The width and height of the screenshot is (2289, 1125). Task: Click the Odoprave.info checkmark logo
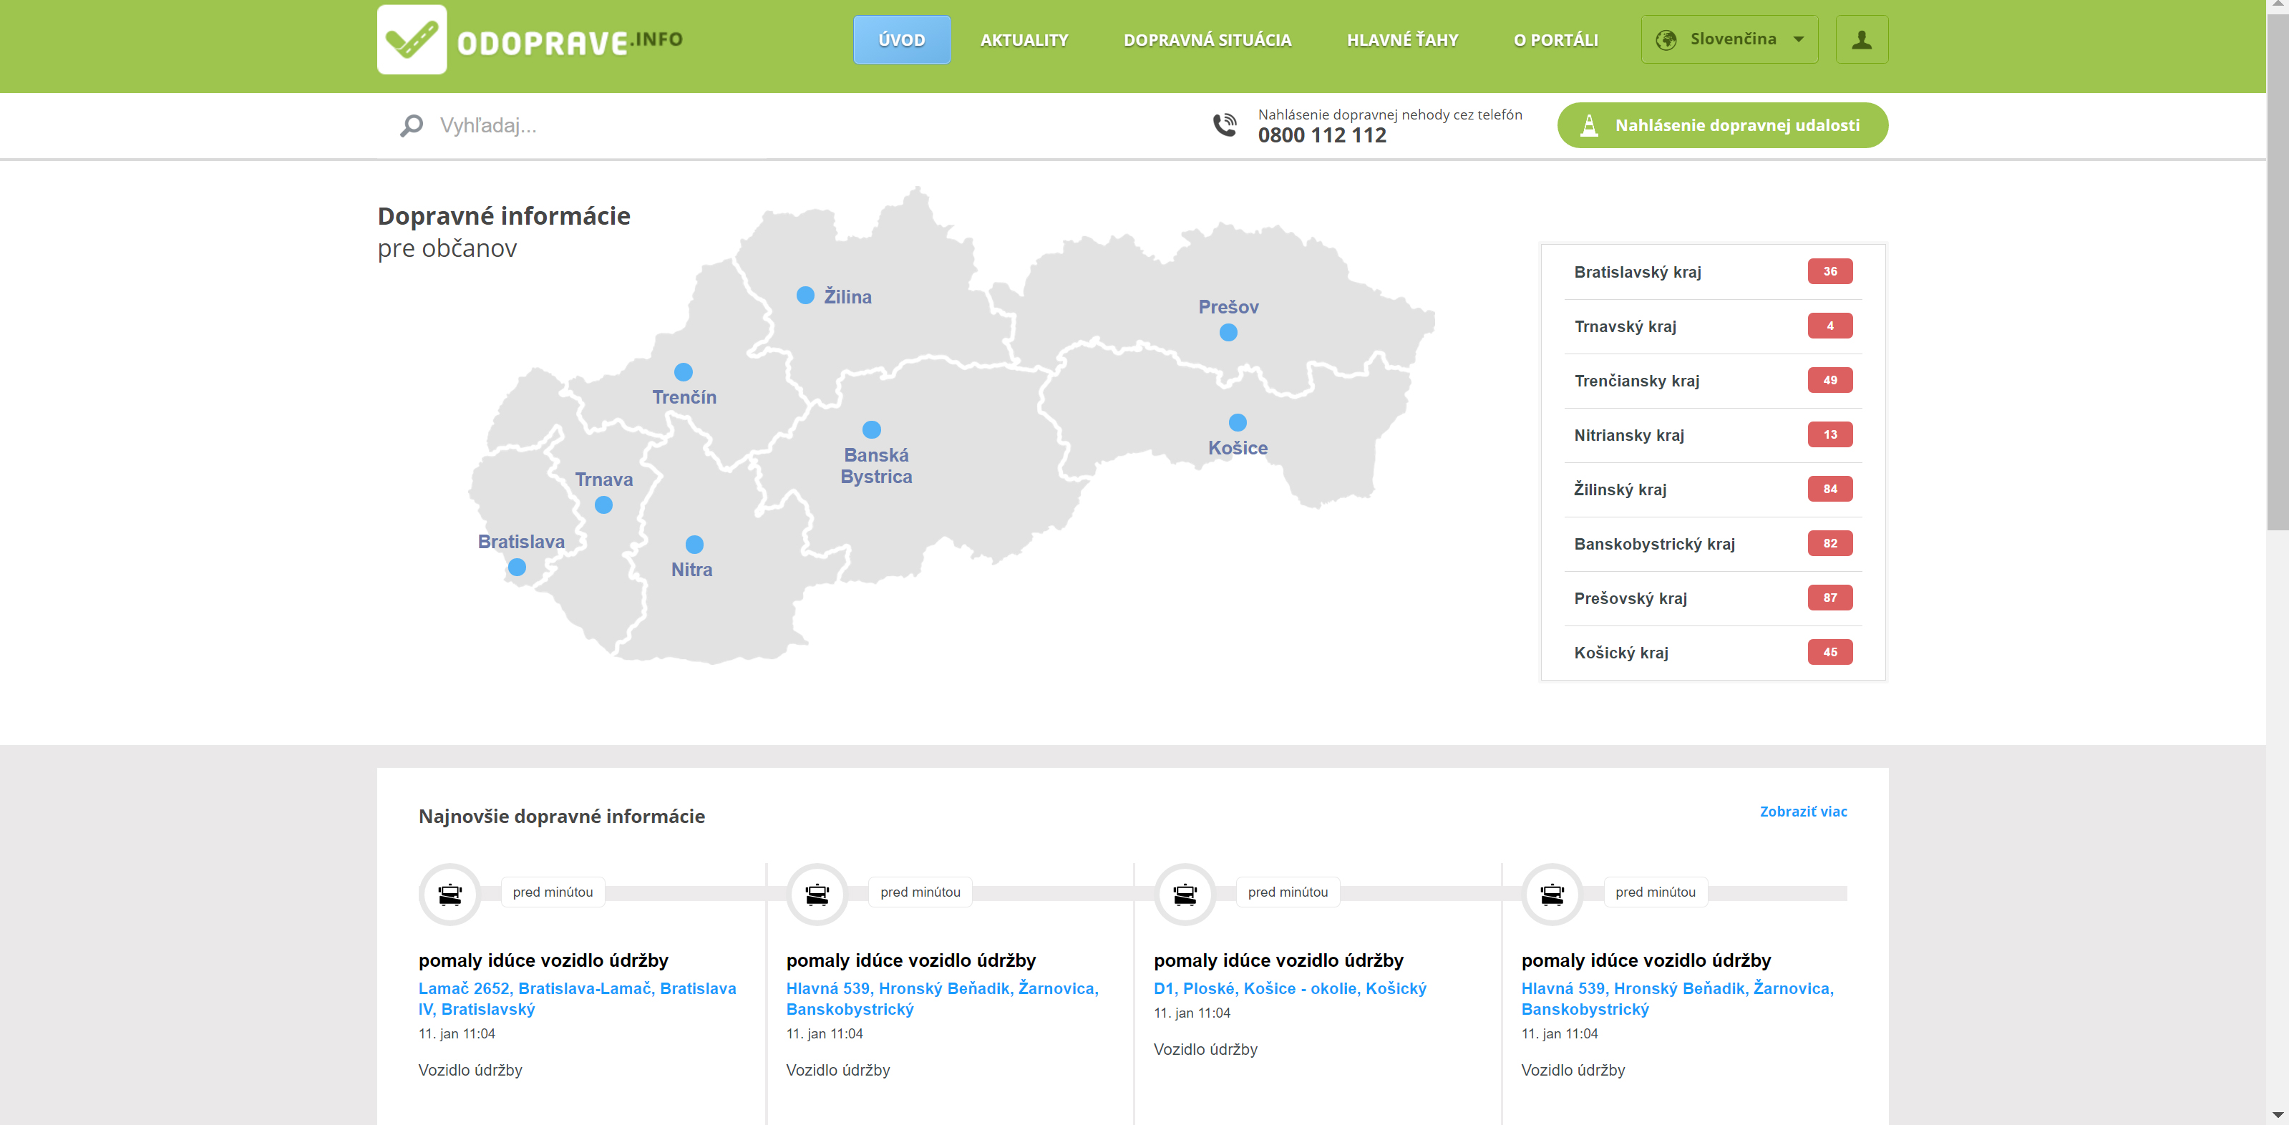coord(412,40)
